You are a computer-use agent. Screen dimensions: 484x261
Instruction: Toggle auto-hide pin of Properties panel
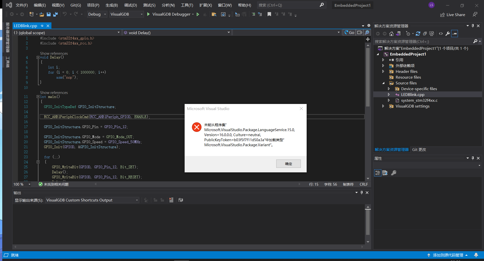click(x=473, y=158)
